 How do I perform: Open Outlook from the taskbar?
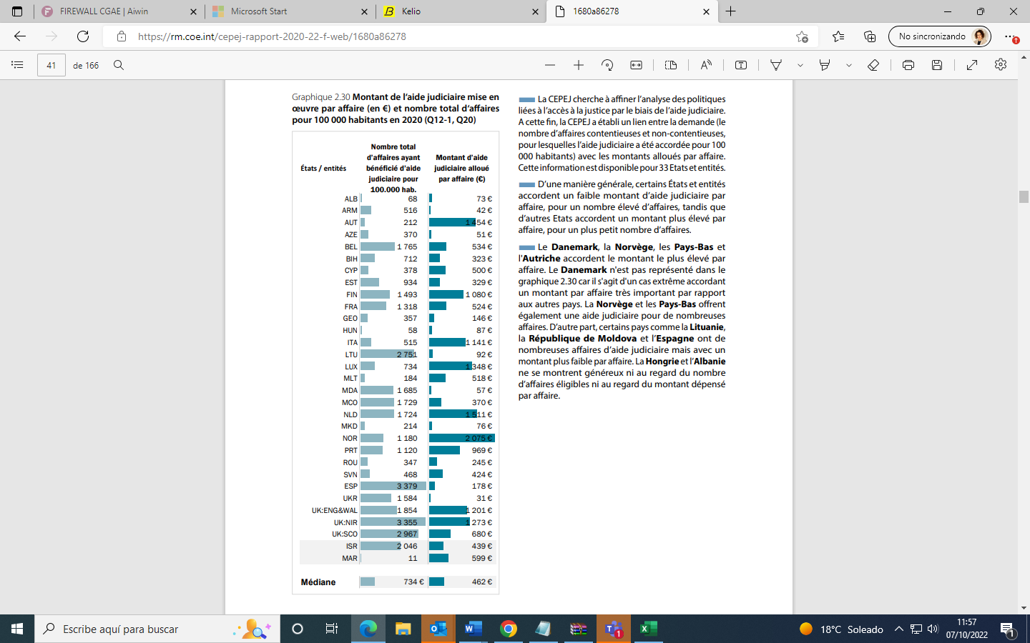tap(438, 629)
